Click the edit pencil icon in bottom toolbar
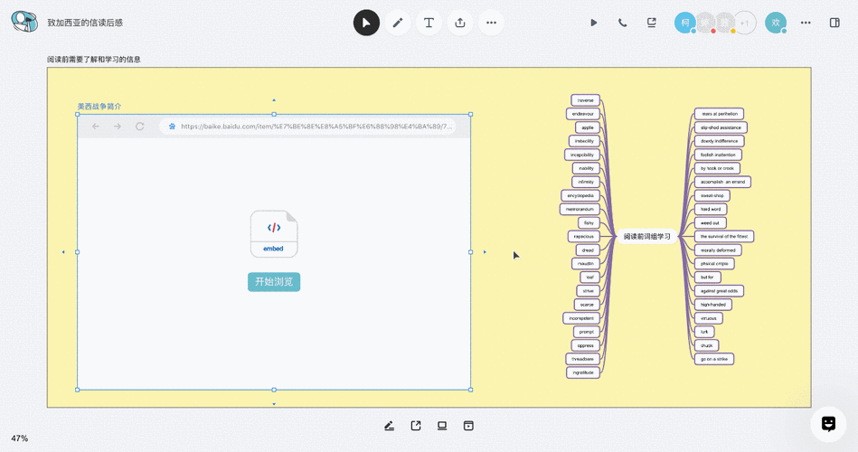The height and width of the screenshot is (452, 858). click(389, 426)
